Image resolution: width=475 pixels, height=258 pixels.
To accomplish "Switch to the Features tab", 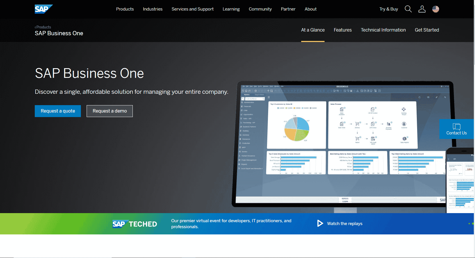I will coord(343,30).
